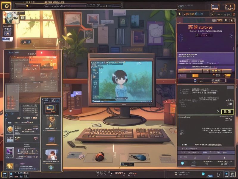Select the highlighted lighter purple list entry
The width and height of the screenshot is (238, 179).
(x=206, y=59)
